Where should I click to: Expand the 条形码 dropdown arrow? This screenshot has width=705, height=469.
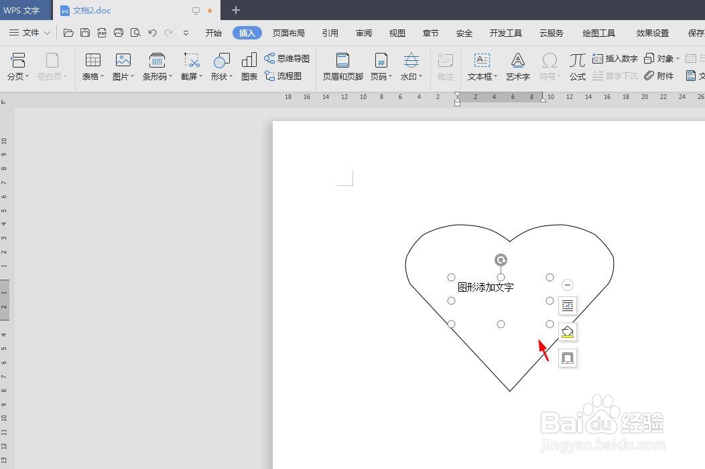coord(170,76)
